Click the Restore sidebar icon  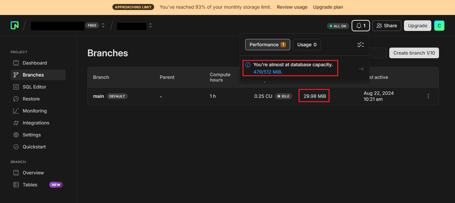[x=16, y=99]
